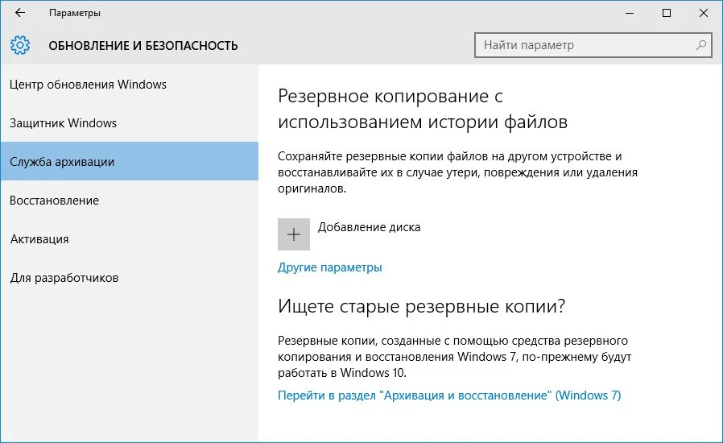The image size is (723, 443).
Task: Click the ОБНОВЛЕНИЕ И БЕЗОПАСНОСТЬ header title
Action: (143, 46)
